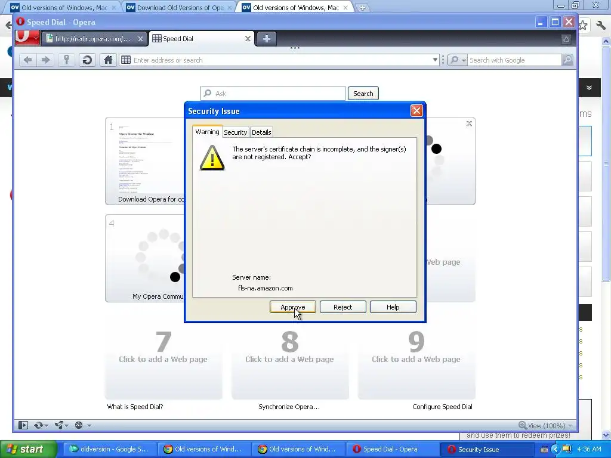The width and height of the screenshot is (611, 458).
Task: Click Opera's forward navigation arrow
Action: pyautogui.click(x=45, y=60)
